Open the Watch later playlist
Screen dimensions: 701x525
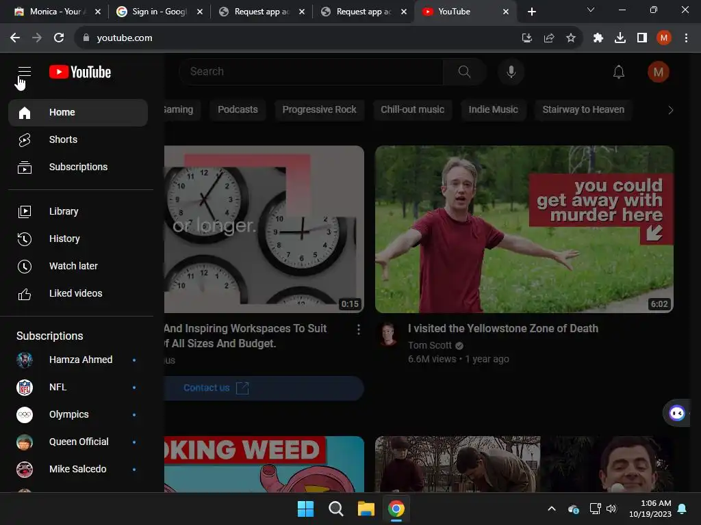tap(78, 266)
